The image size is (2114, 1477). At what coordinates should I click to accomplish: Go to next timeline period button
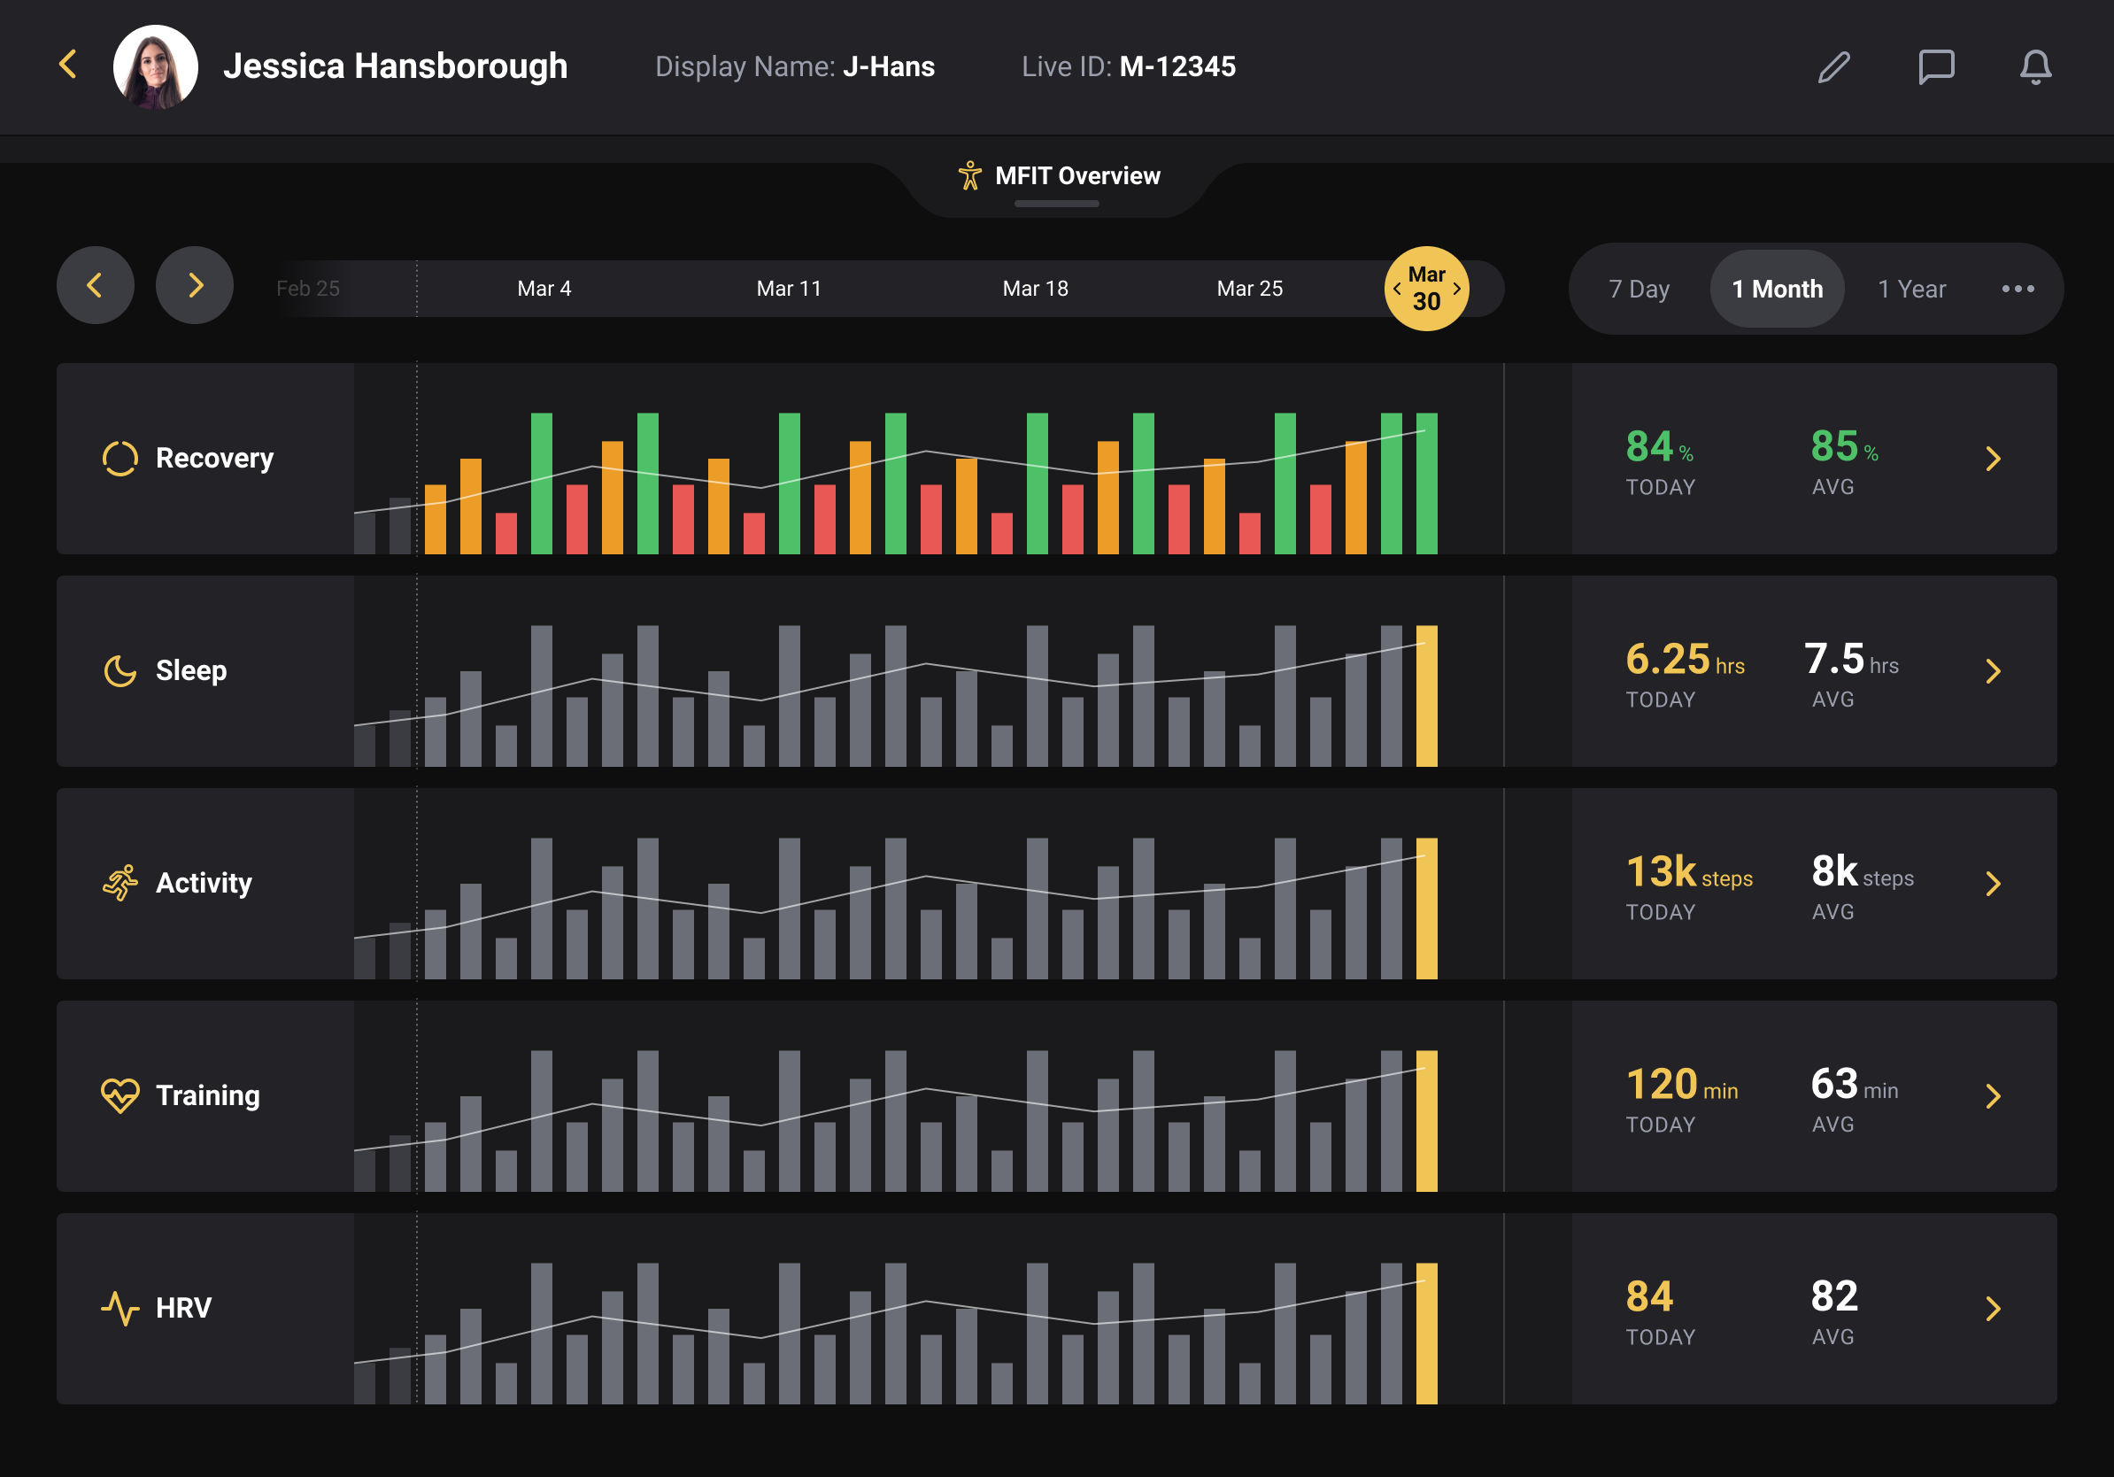tap(194, 285)
